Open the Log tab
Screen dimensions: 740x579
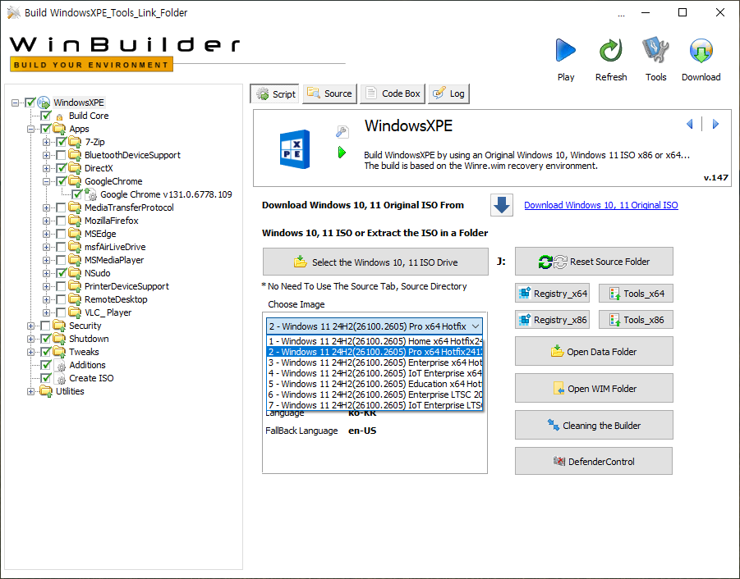click(x=448, y=93)
